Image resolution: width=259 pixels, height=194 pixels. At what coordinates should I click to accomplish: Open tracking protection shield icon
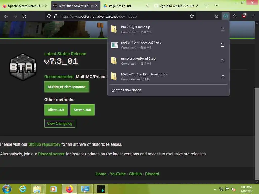(49, 16)
